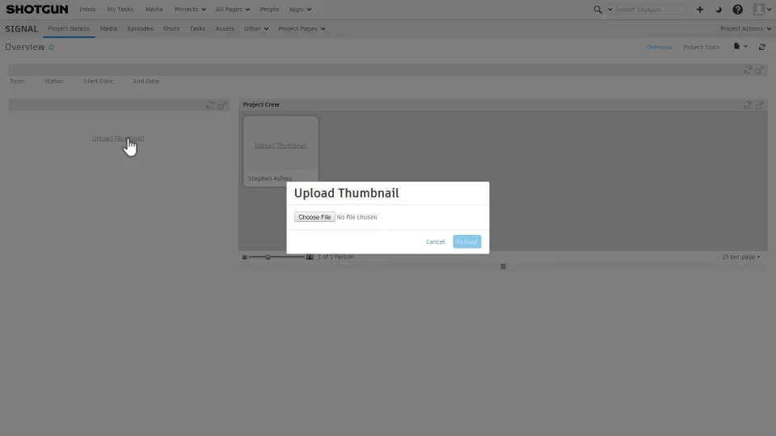Expand the Project Pages dropdown
776x436 pixels.
point(302,29)
